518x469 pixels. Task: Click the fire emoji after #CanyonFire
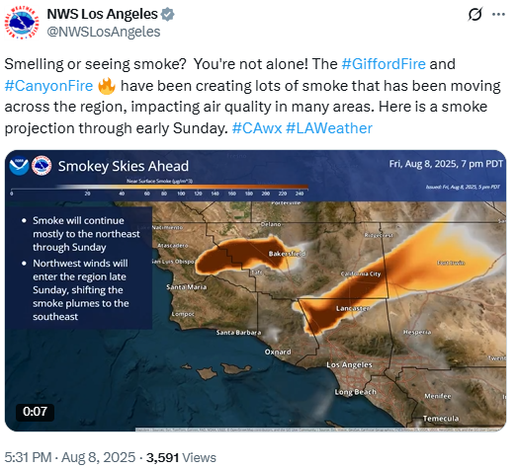(x=107, y=86)
